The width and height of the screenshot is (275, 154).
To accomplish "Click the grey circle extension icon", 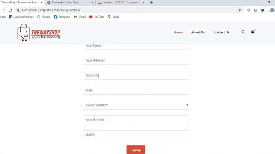I will [248, 10].
